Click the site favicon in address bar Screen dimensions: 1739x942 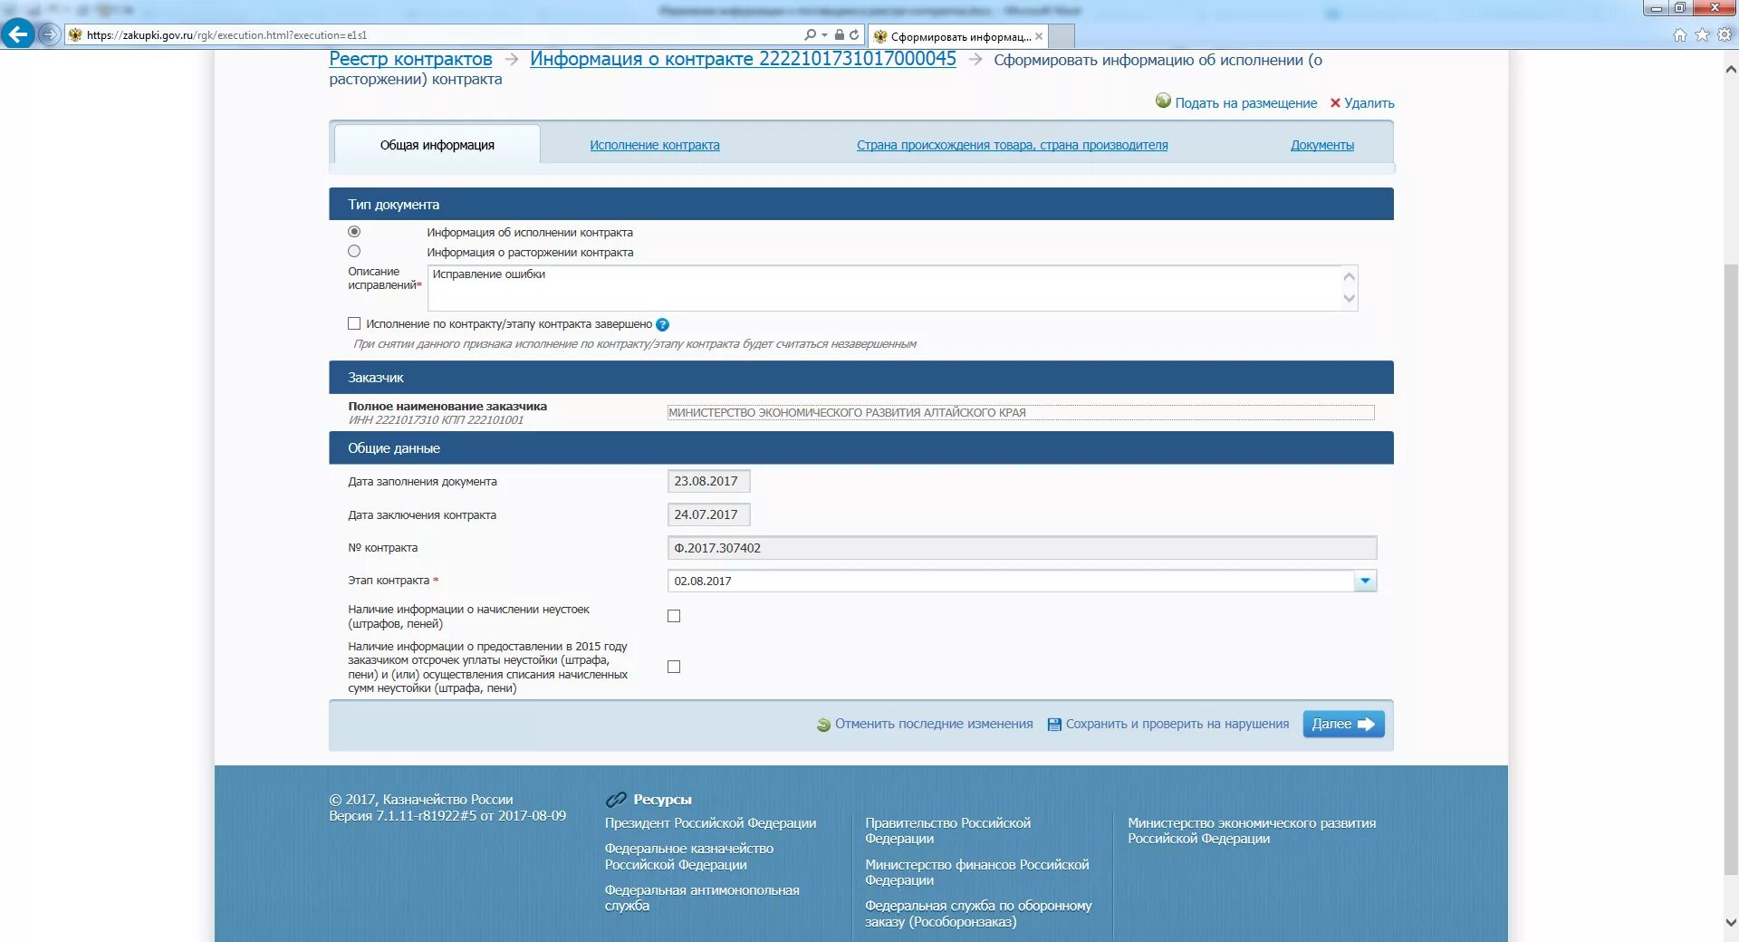click(x=75, y=34)
